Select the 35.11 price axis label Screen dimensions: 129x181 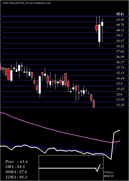pos(120,73)
